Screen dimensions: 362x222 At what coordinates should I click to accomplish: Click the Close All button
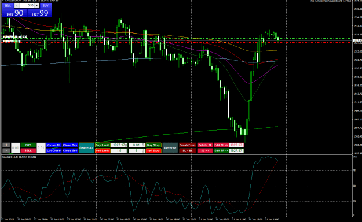tap(54, 145)
